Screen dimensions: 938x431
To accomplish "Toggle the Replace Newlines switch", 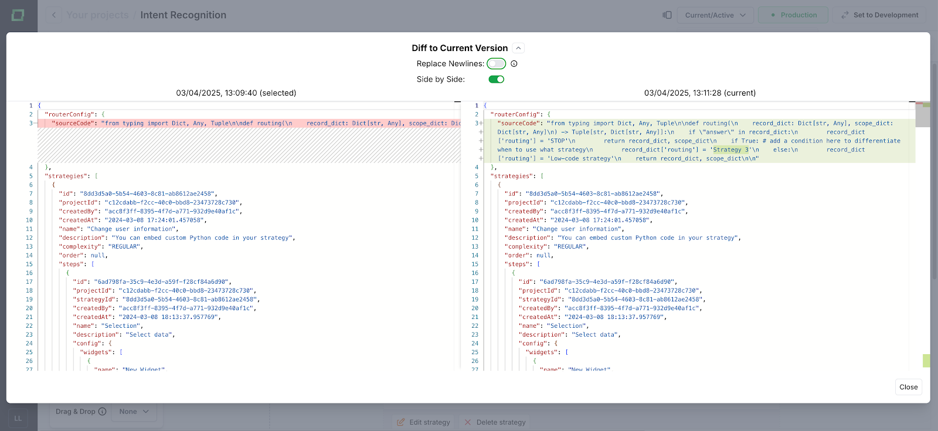I will tap(497, 64).
